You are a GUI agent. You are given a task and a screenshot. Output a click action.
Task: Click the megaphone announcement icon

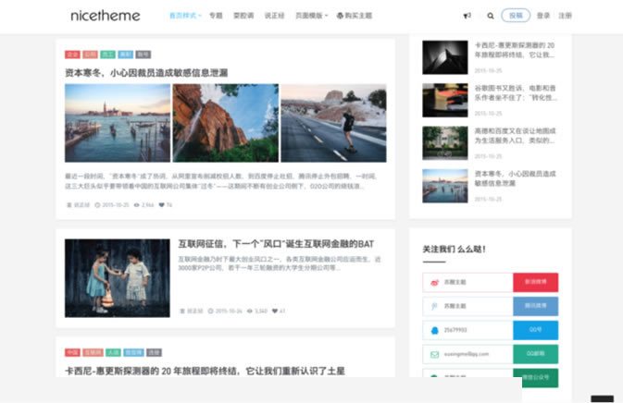click(x=467, y=16)
